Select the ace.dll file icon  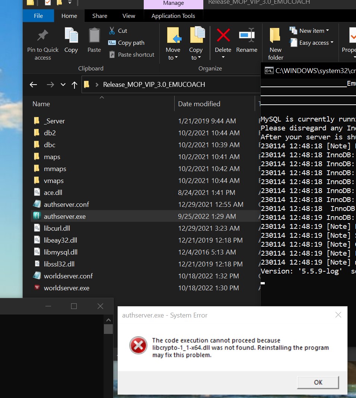coord(37,192)
